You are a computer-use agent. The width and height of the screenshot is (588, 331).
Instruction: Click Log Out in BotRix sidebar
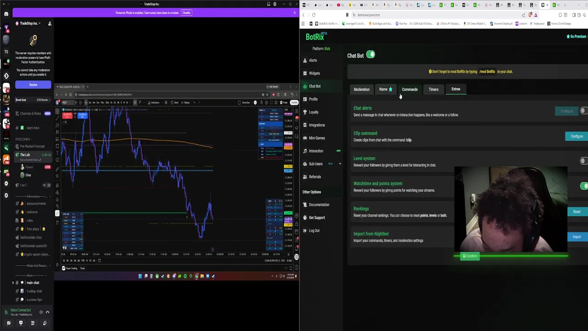(314, 230)
